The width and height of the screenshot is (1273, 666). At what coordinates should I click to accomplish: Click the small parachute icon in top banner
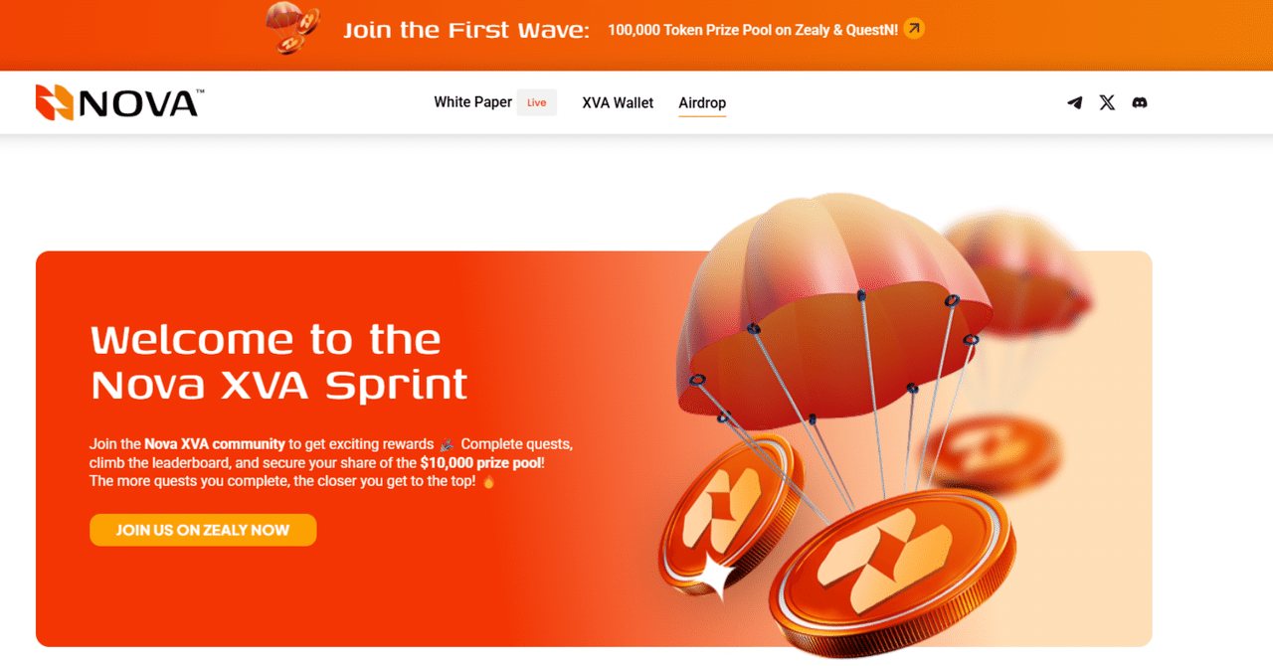[291, 28]
